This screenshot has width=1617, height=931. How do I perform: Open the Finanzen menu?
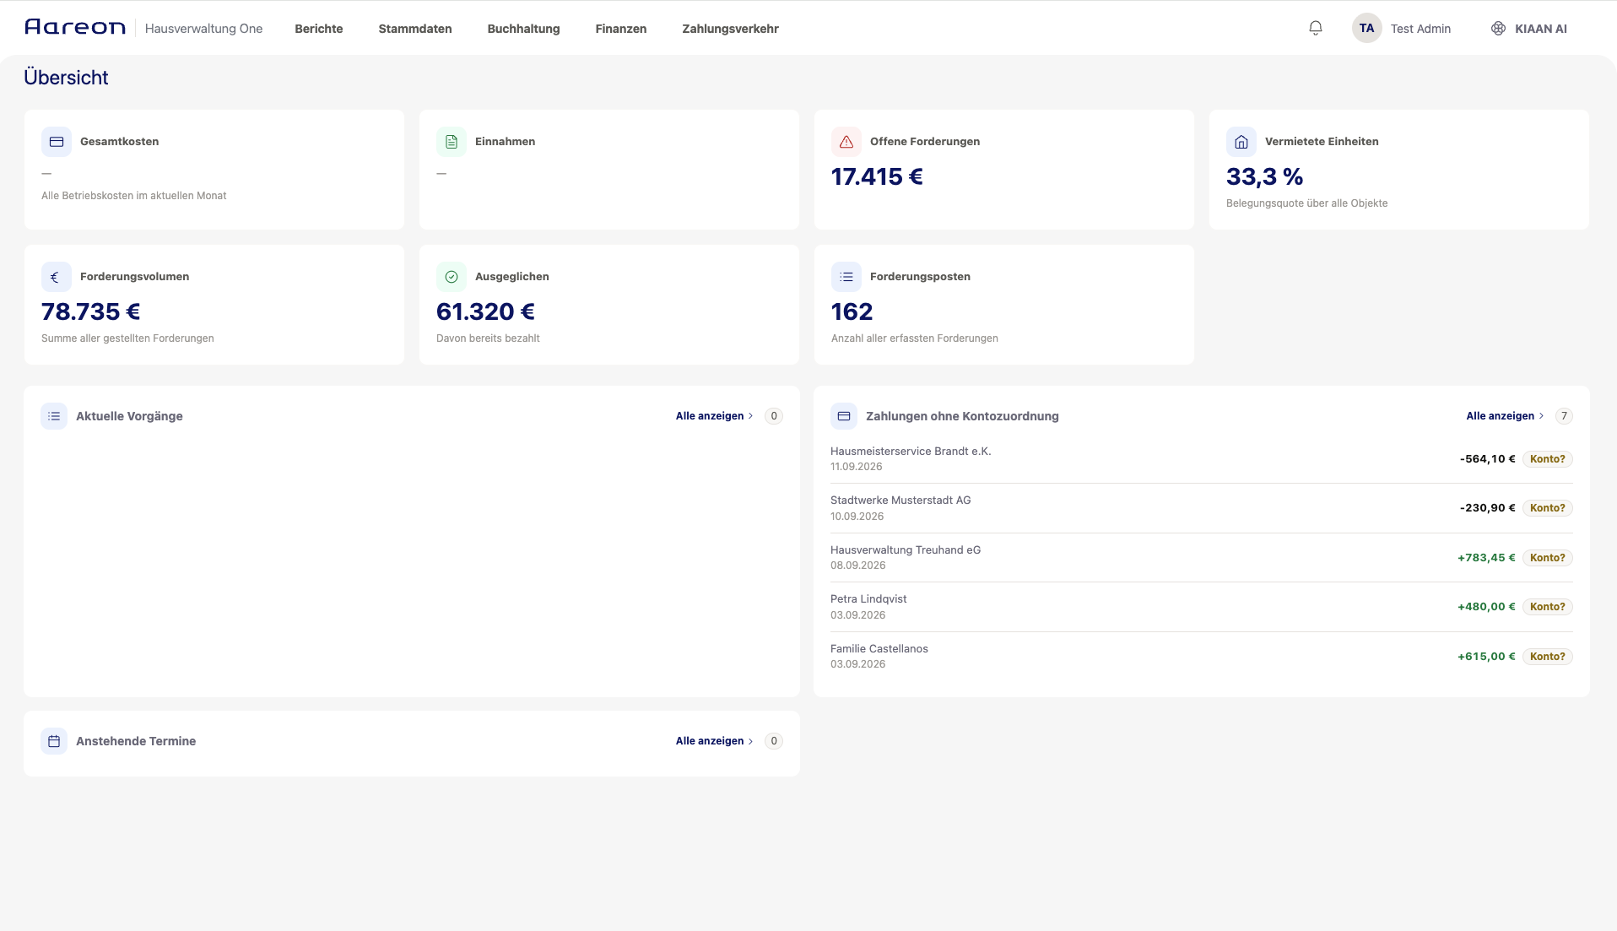coord(621,29)
